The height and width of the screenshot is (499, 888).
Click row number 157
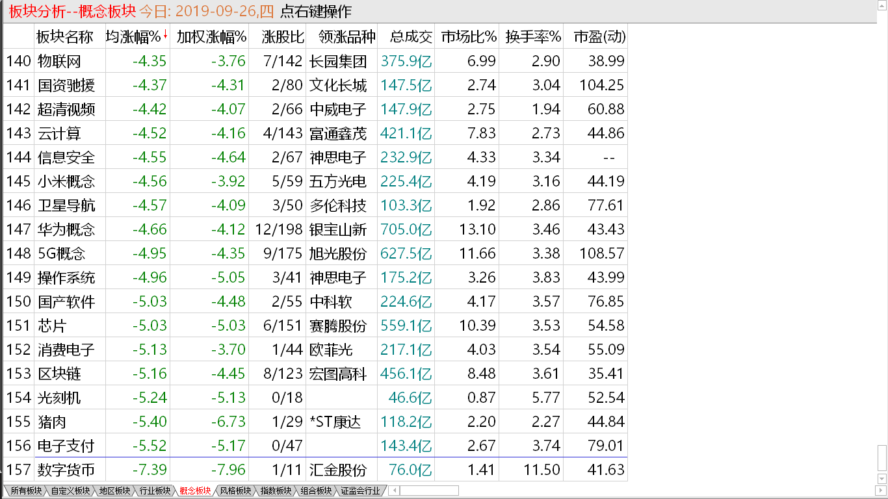[x=18, y=470]
